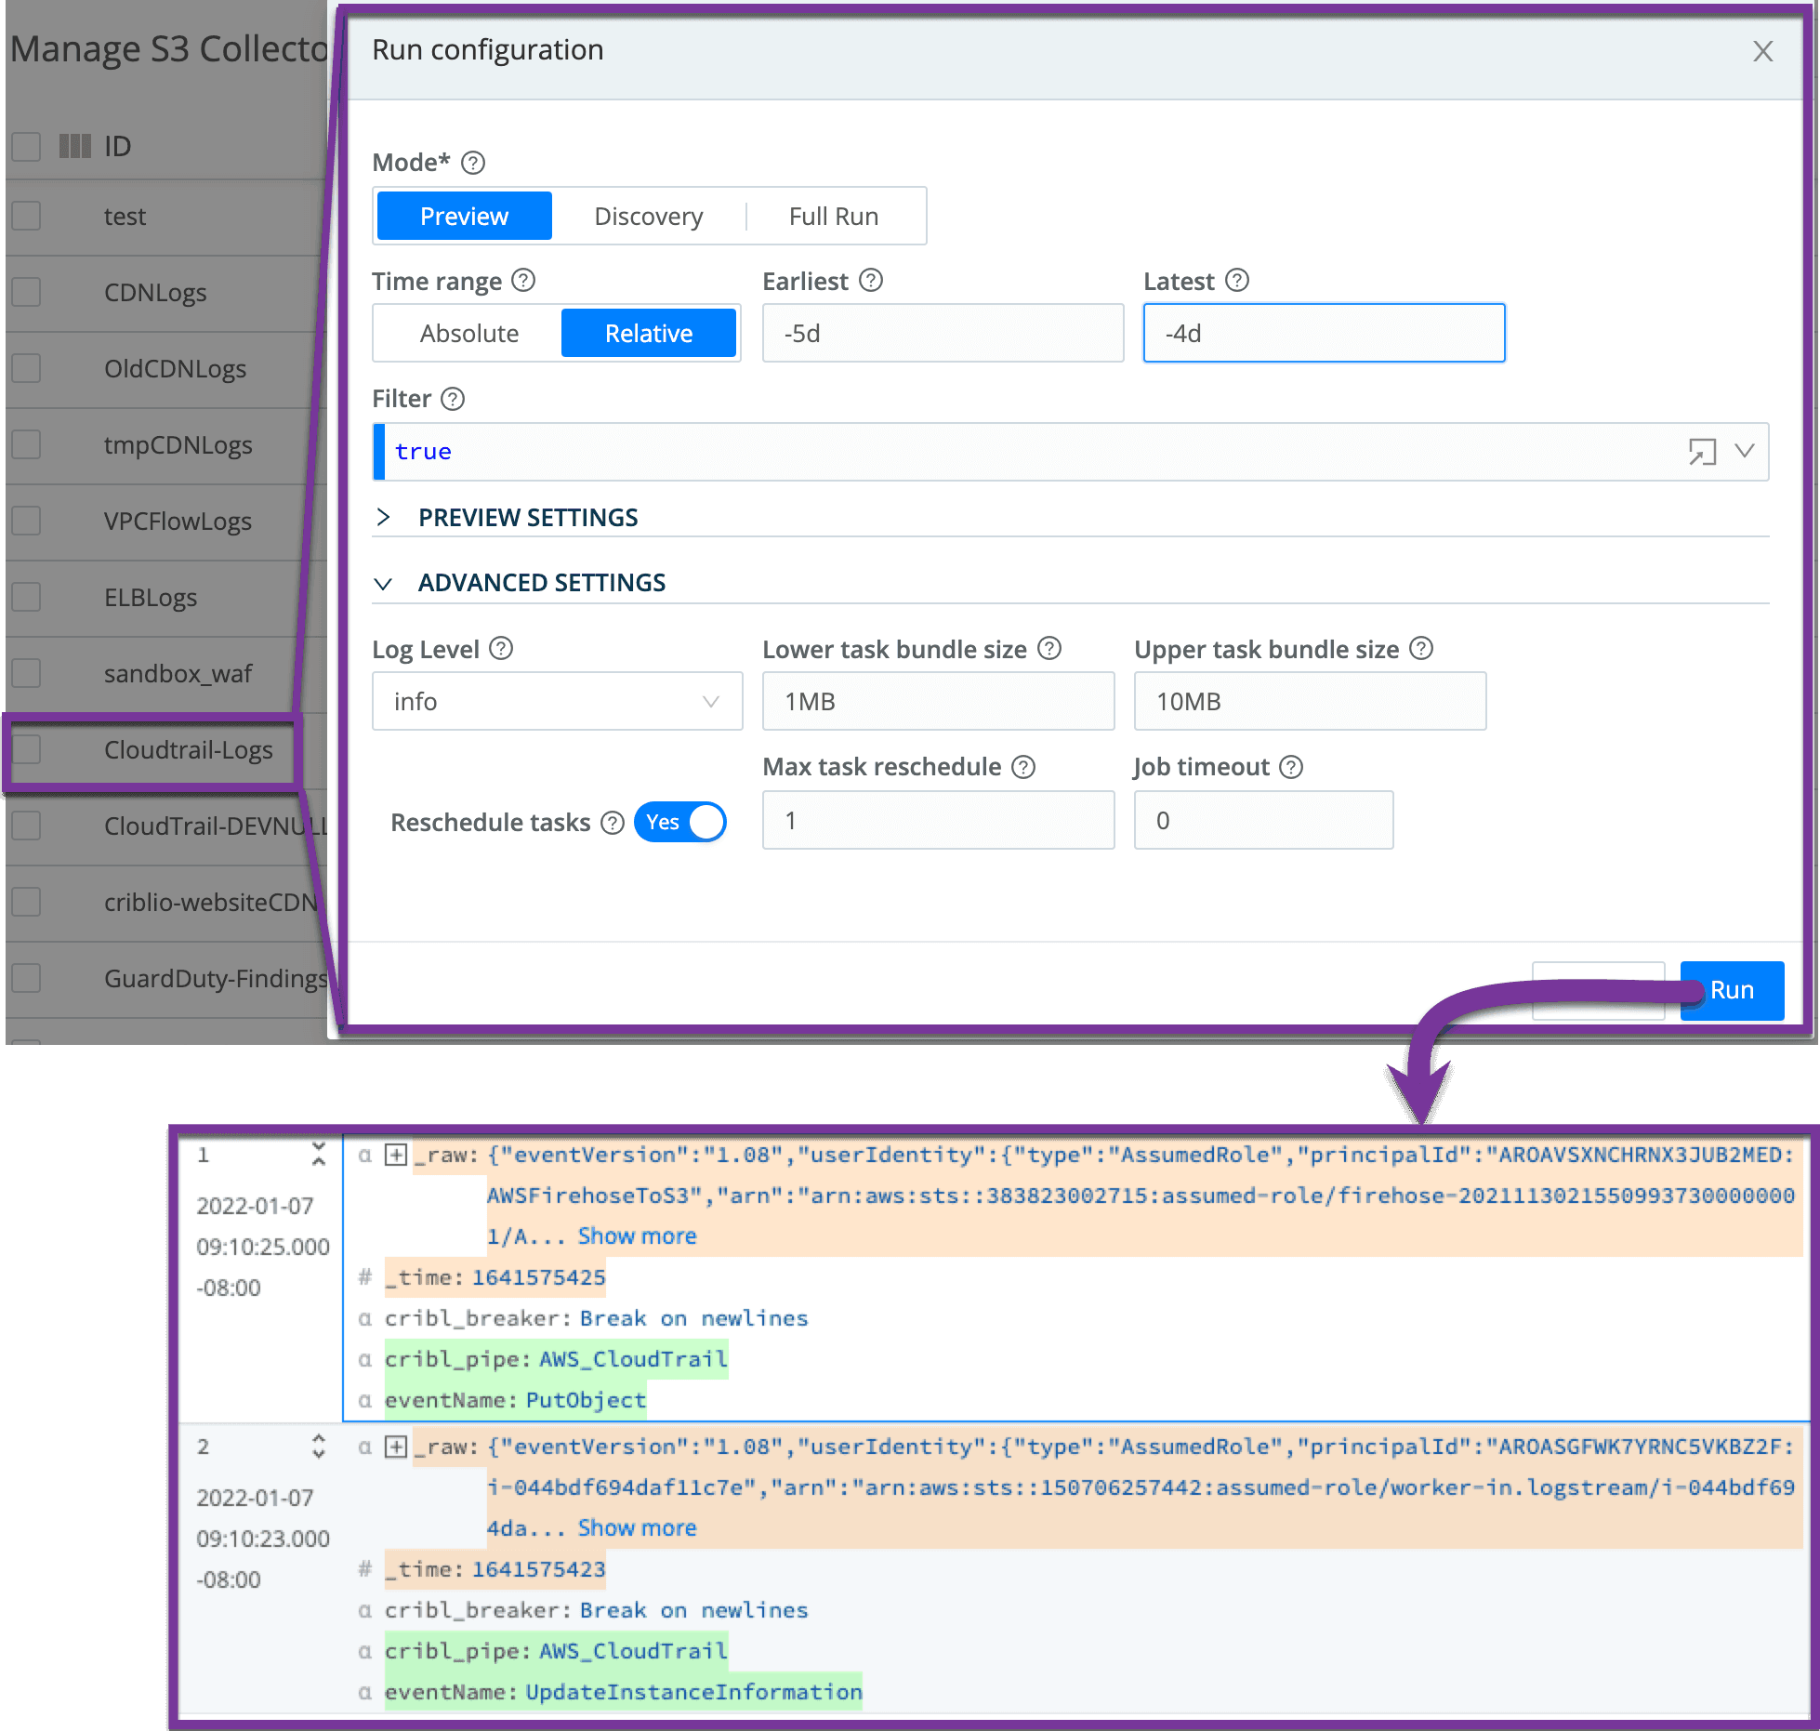This screenshot has width=1820, height=1731.
Task: Check the Cloudtrail-Logs row checkbox
Action: [26, 749]
